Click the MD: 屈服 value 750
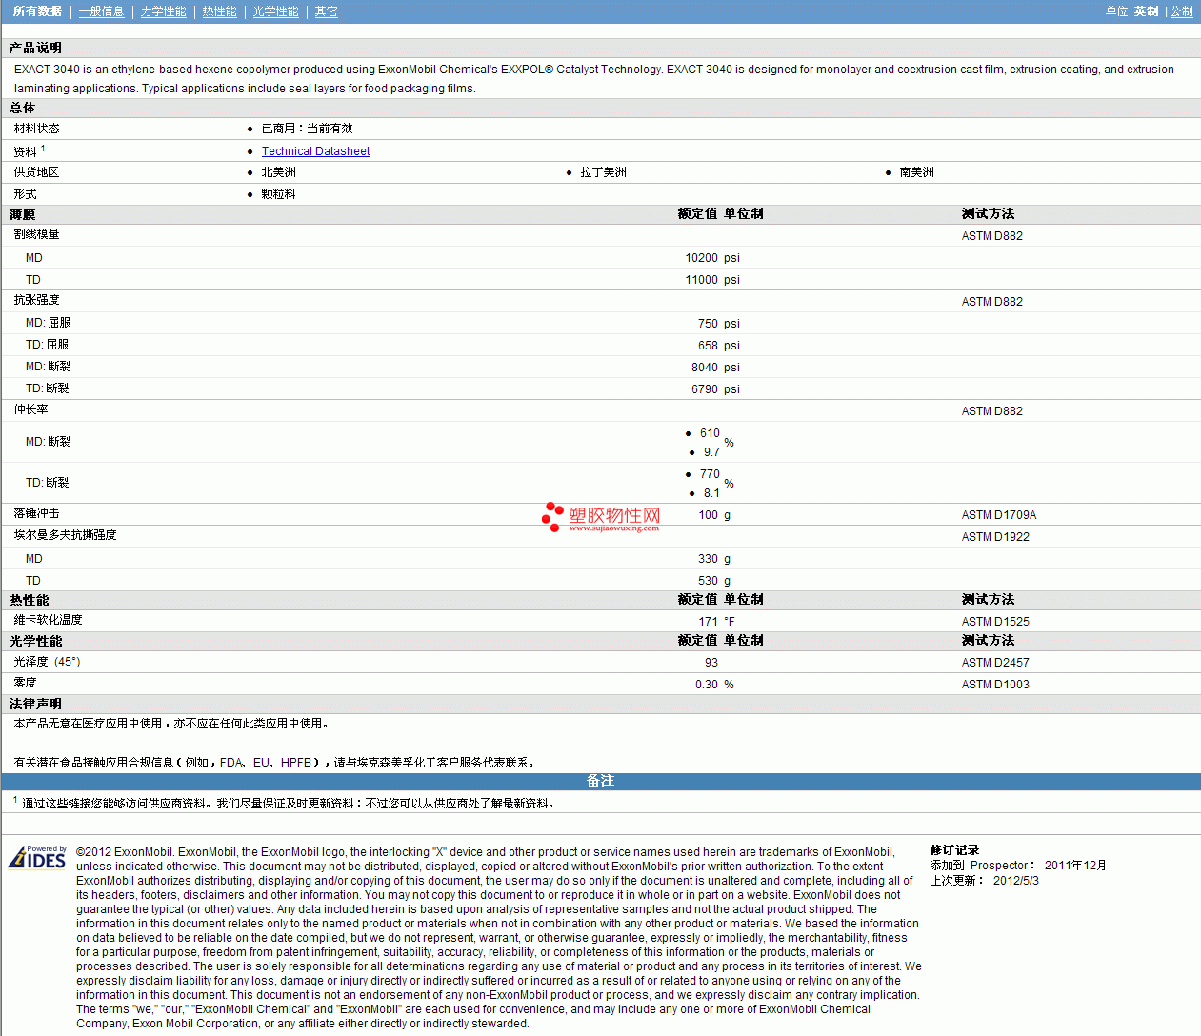 pos(709,324)
